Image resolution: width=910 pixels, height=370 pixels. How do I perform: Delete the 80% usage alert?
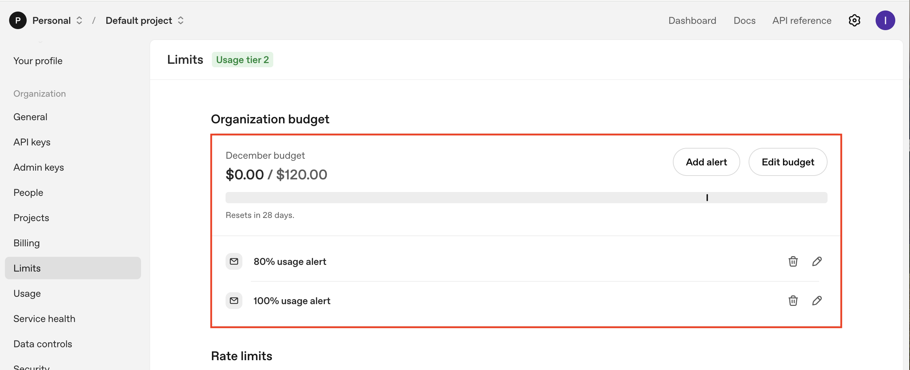[793, 261]
